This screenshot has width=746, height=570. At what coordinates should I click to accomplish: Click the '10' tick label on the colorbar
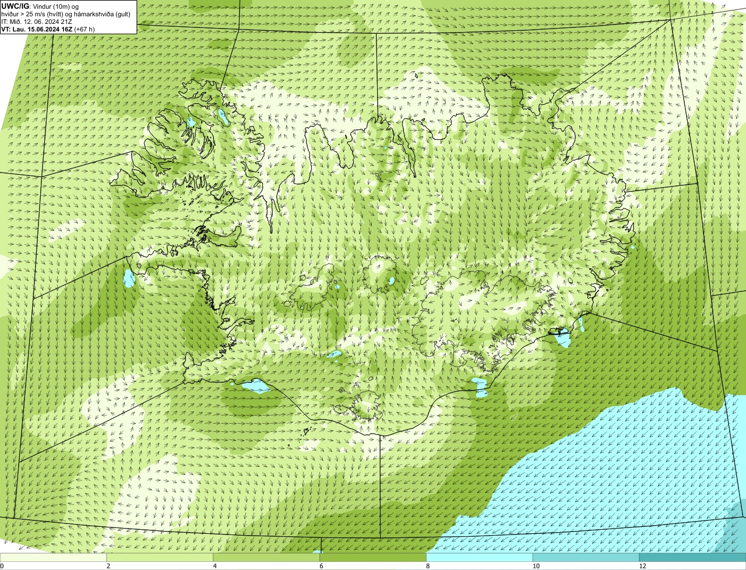click(x=536, y=566)
